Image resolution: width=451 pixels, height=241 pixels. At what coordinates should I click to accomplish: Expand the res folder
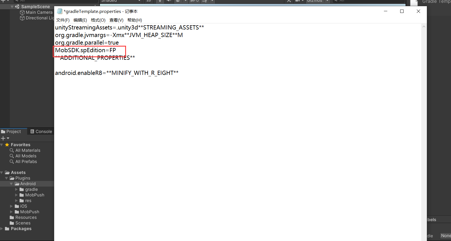point(16,201)
